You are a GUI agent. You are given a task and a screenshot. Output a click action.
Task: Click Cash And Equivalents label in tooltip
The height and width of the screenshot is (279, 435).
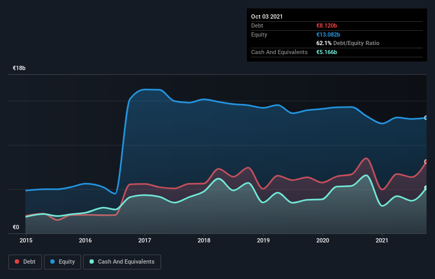point(279,52)
